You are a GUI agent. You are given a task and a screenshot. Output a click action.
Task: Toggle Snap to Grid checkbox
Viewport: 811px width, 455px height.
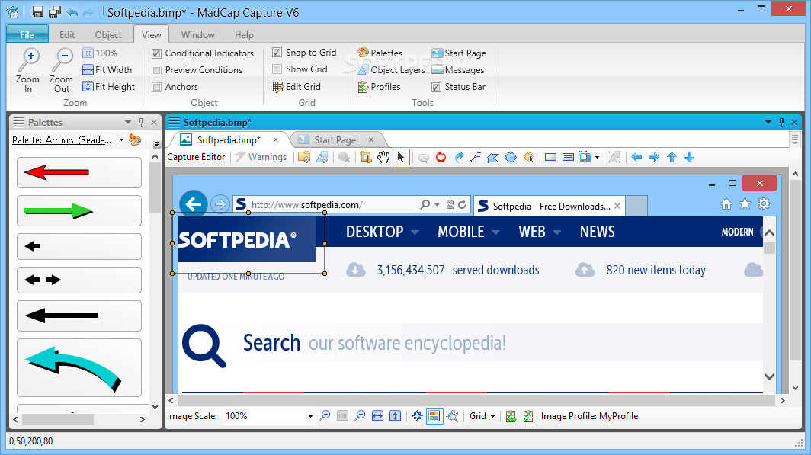tap(277, 53)
